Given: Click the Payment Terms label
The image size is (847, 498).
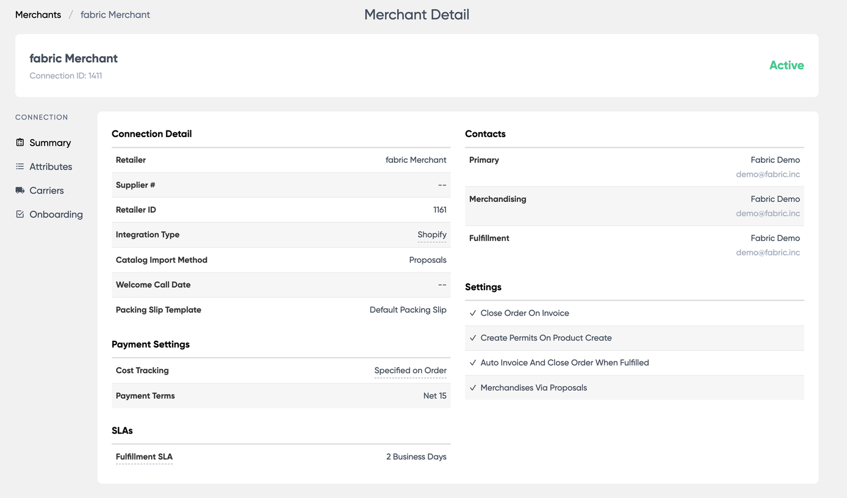Looking at the screenshot, I should pos(145,396).
